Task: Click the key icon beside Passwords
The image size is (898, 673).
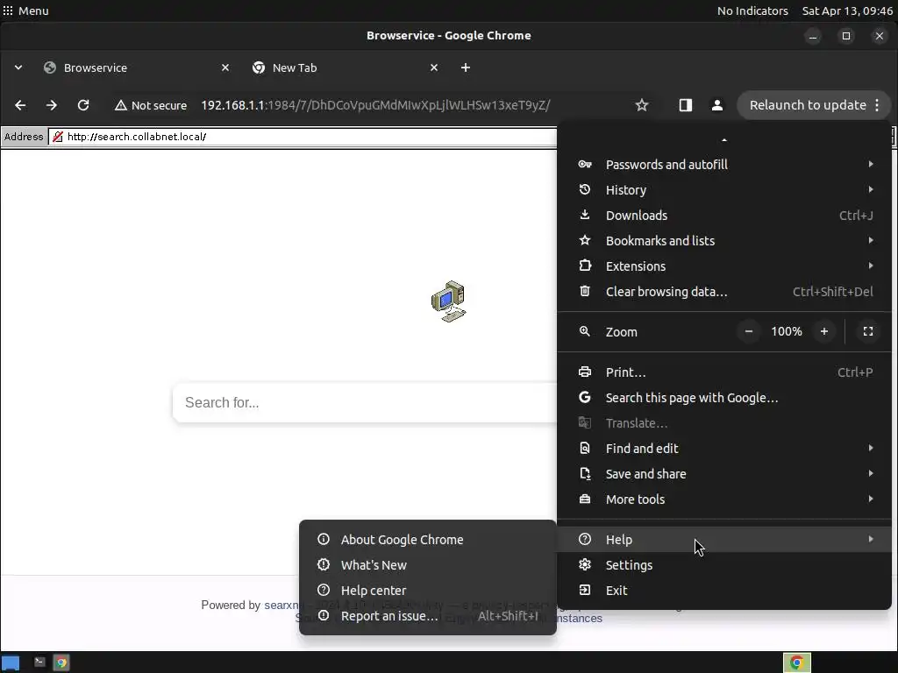Action: tap(585, 164)
